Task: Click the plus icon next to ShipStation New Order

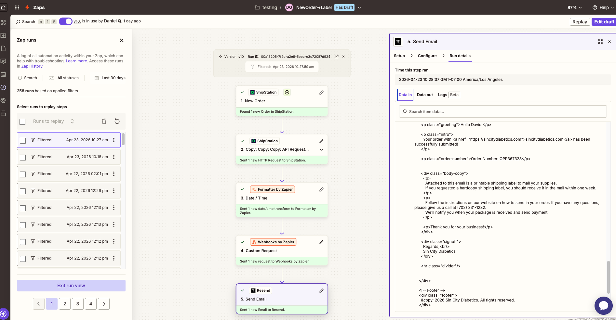Action: pos(287,92)
